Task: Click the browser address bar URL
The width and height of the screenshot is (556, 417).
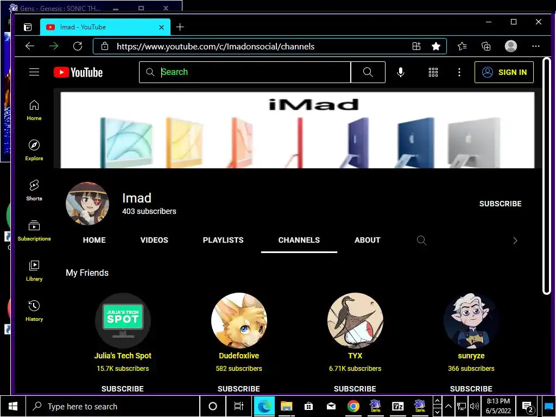Action: pyautogui.click(x=216, y=46)
